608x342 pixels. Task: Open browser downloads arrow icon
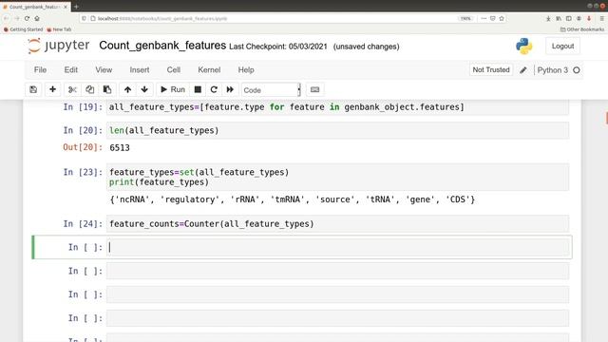(548, 18)
